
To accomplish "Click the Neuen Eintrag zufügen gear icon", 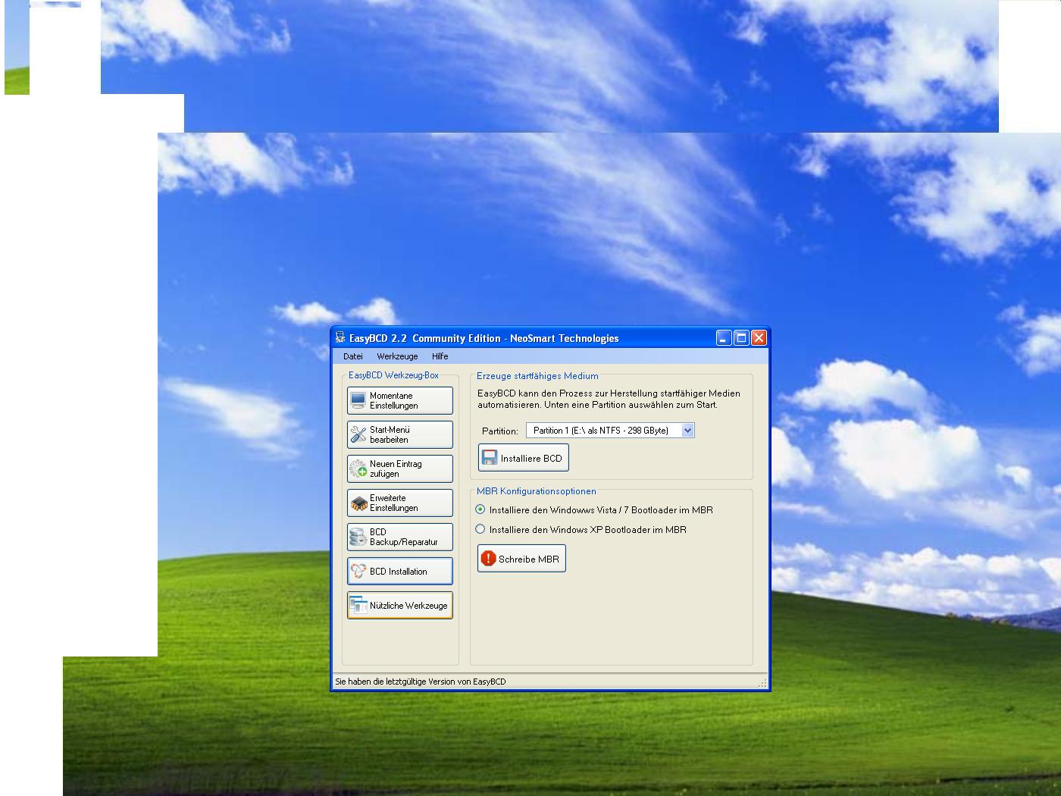I will pos(358,469).
